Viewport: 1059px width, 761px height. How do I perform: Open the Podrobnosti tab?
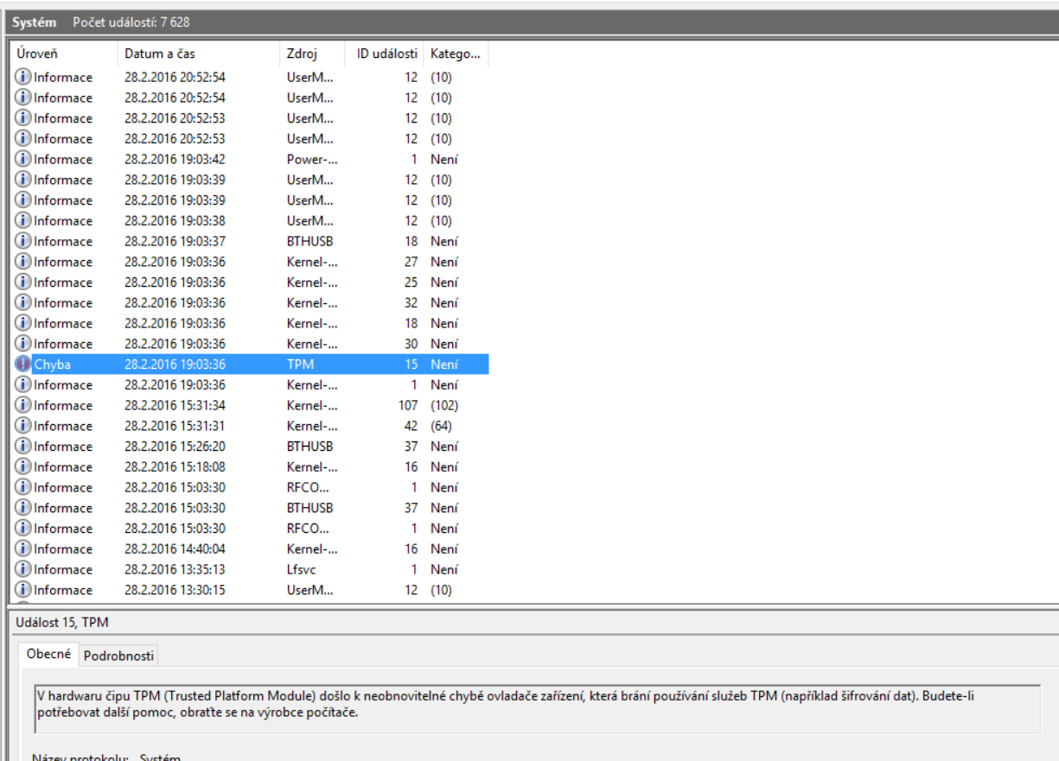pos(118,656)
